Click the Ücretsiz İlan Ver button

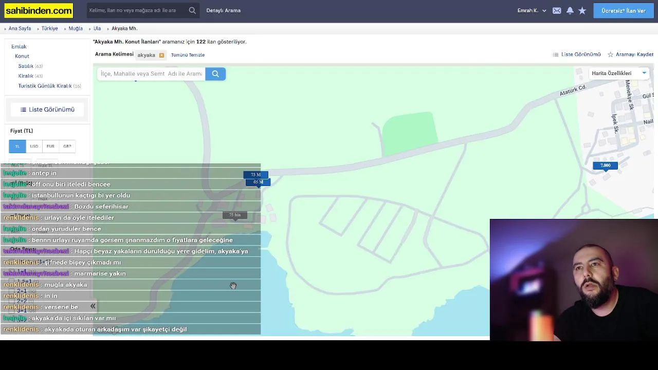[624, 10]
